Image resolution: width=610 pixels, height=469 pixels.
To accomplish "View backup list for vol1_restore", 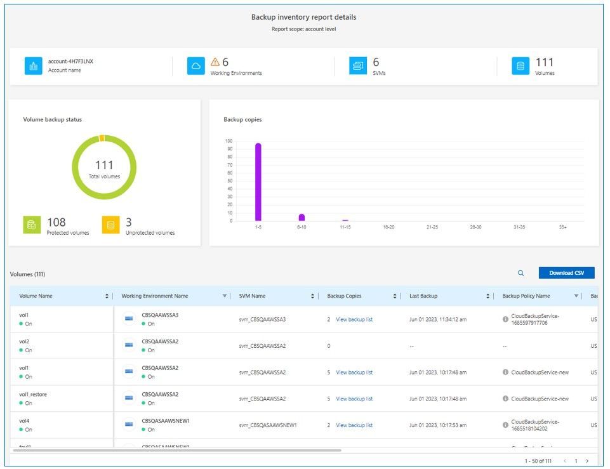I will click(x=354, y=399).
